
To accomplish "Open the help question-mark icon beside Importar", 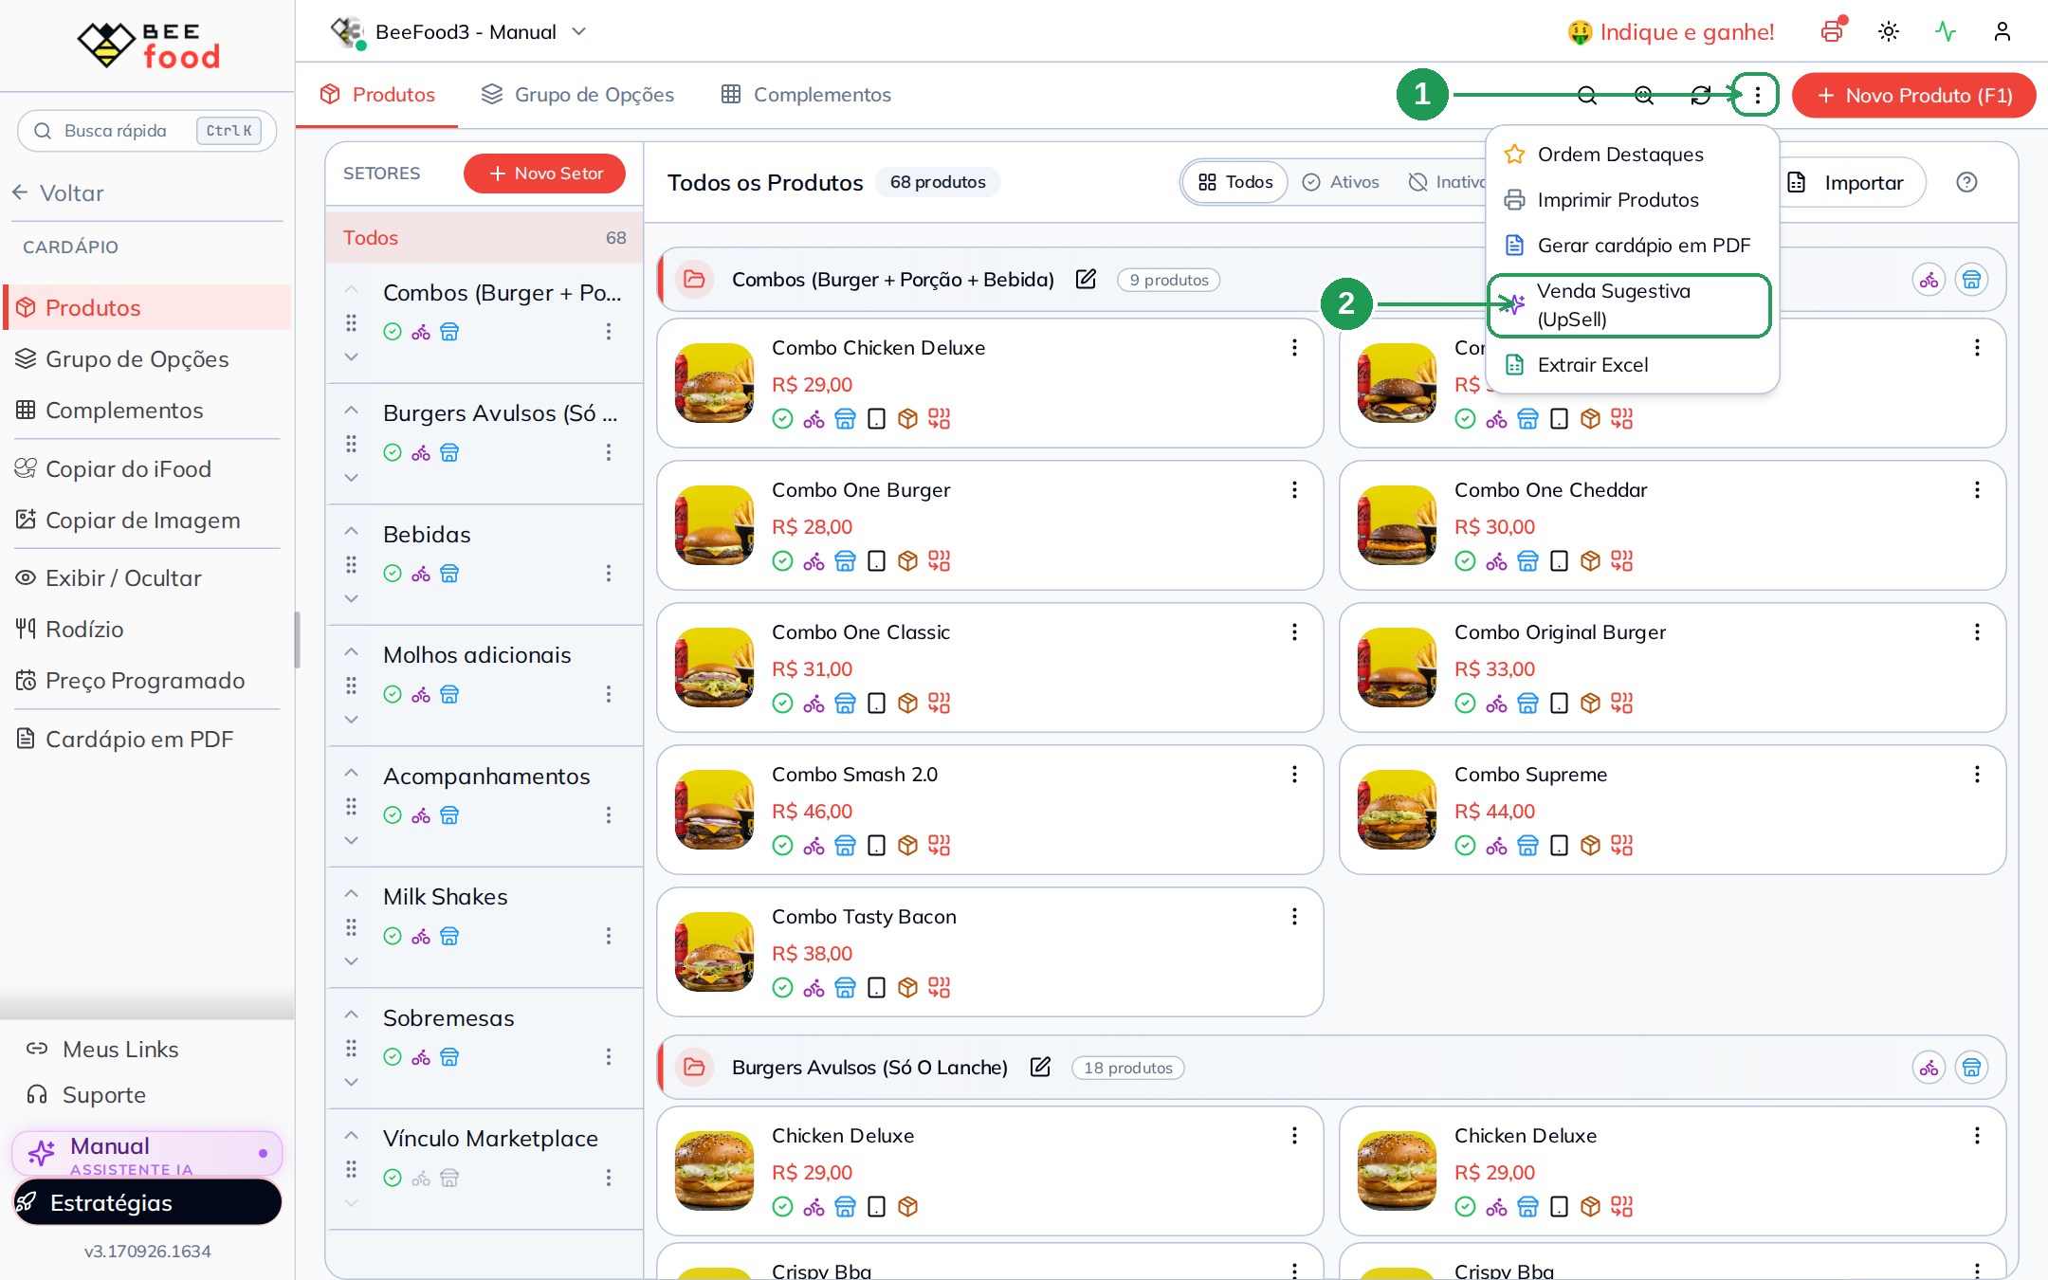I will (1966, 182).
